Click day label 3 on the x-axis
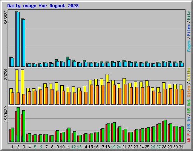This screenshot has height=151, width=193. 24,147
